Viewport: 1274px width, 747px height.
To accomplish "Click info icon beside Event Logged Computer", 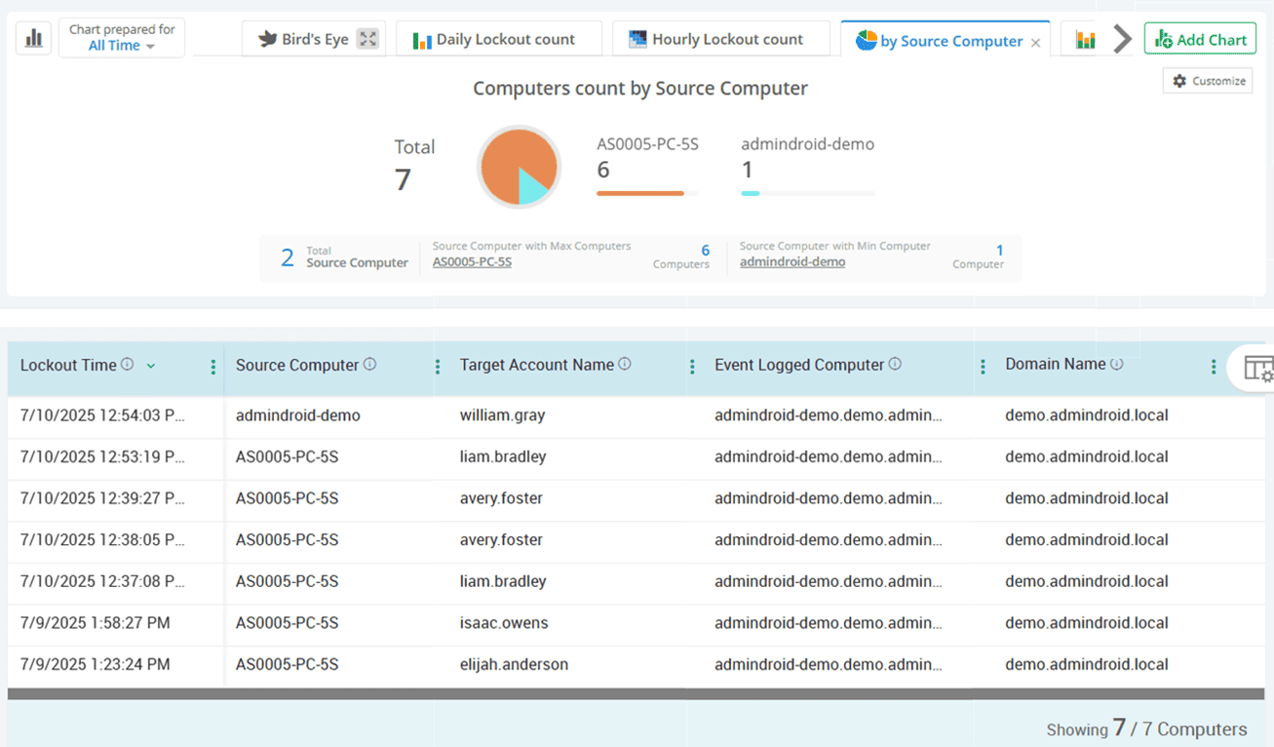I will (895, 365).
